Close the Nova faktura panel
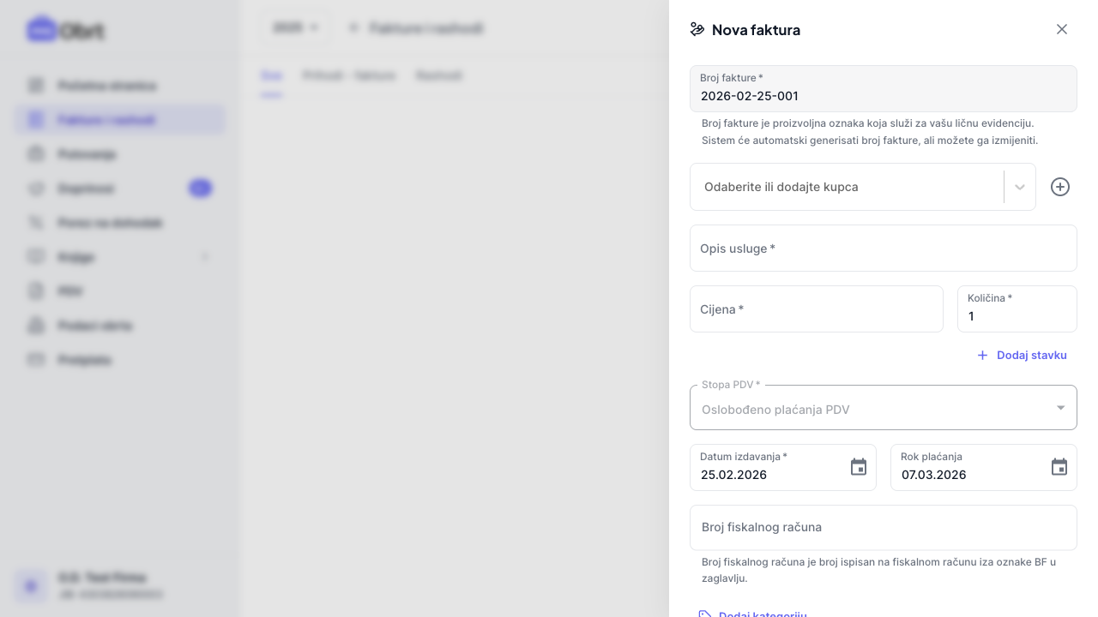 coord(1062,29)
